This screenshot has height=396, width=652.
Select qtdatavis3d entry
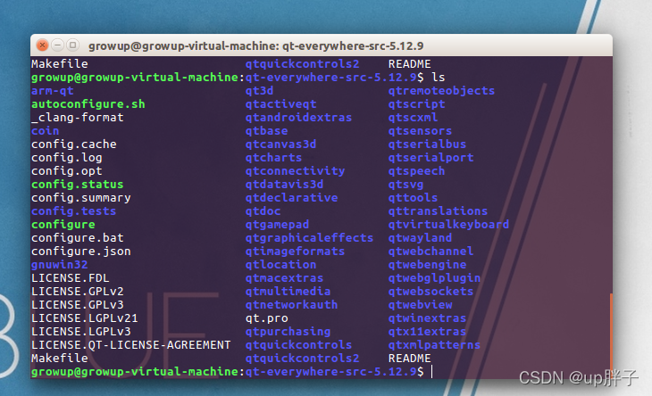284,185
